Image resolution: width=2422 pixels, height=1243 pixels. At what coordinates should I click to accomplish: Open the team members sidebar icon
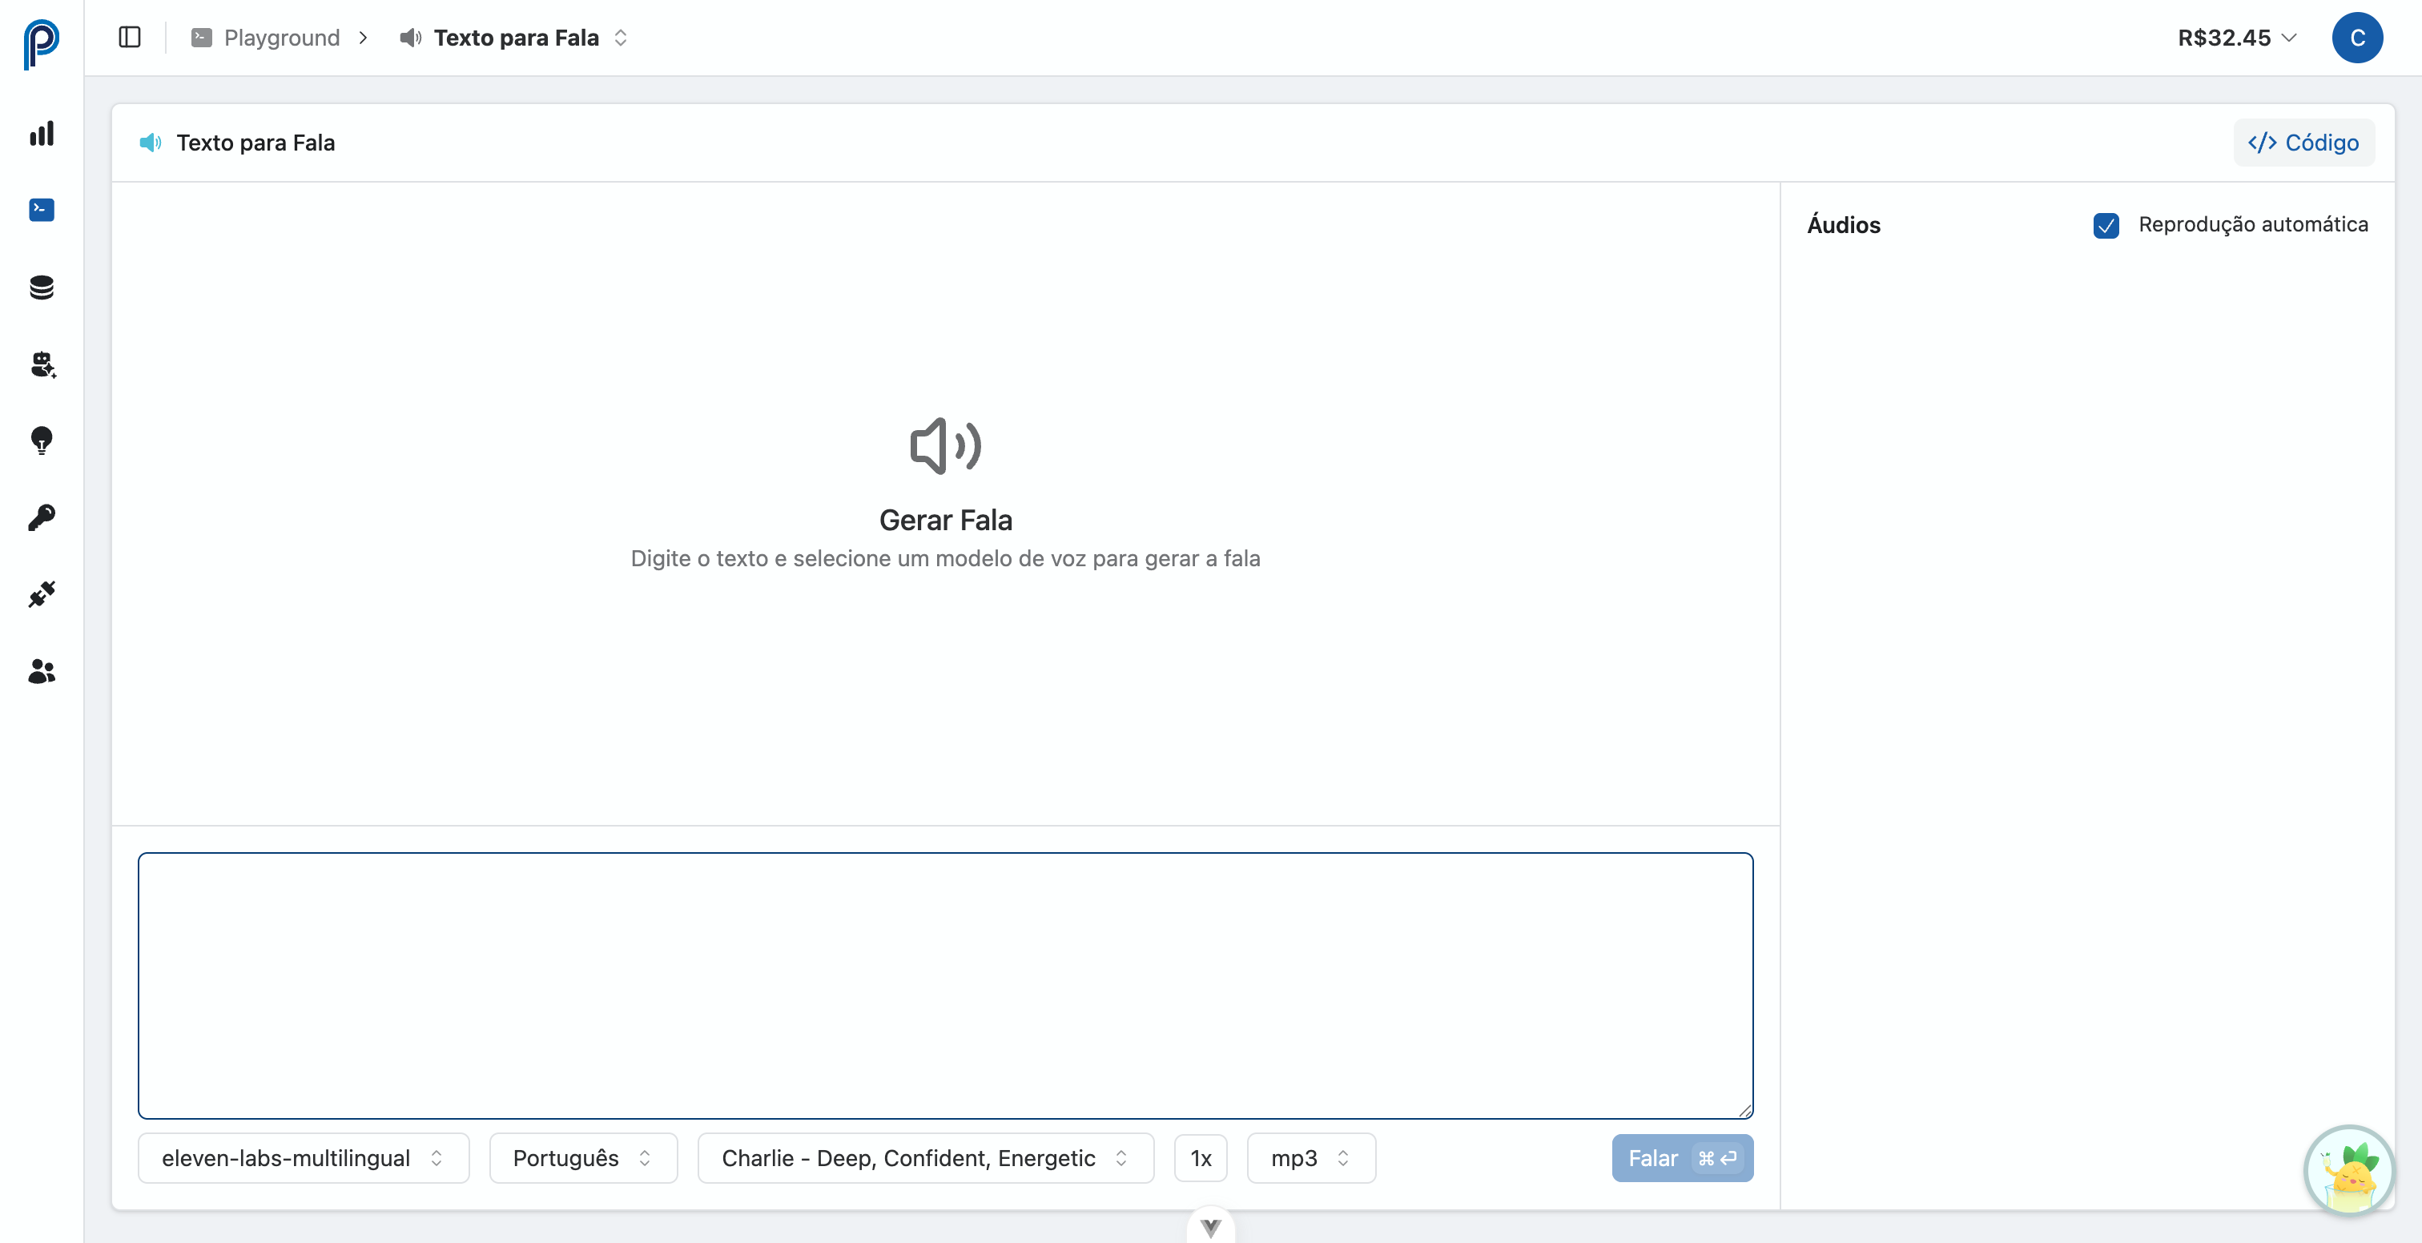coord(42,671)
